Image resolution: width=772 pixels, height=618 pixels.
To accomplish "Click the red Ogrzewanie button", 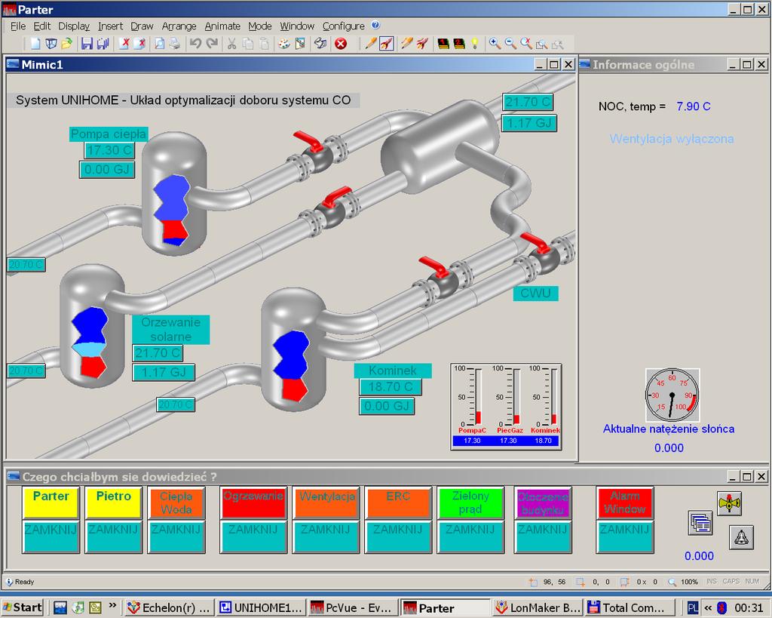I will point(253,503).
